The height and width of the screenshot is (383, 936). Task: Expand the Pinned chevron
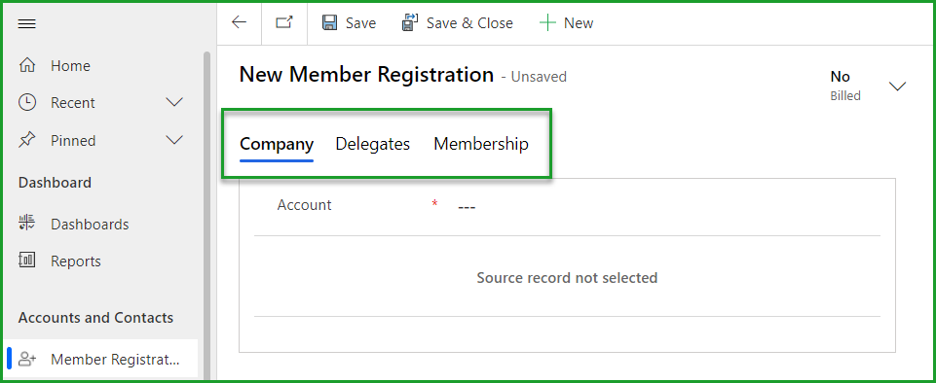click(173, 141)
